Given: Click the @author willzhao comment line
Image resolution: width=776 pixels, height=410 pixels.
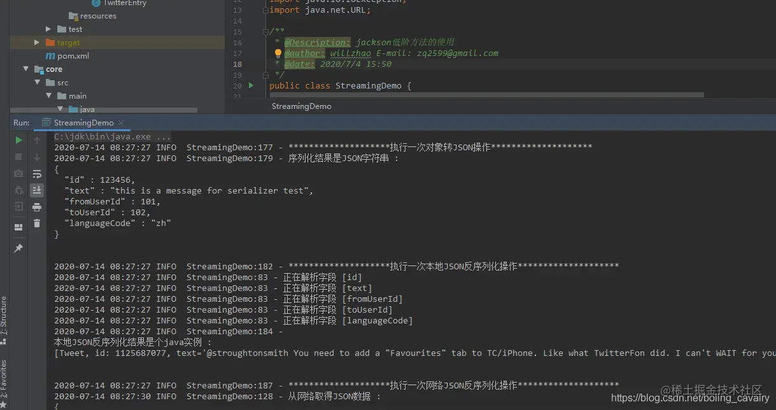Looking at the screenshot, I should (392, 53).
